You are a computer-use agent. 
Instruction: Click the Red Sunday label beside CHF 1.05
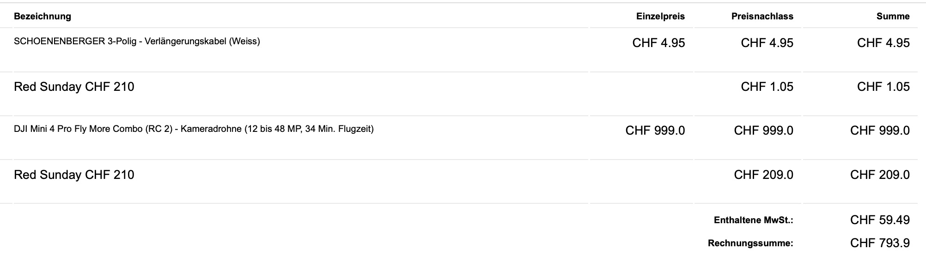click(x=74, y=87)
